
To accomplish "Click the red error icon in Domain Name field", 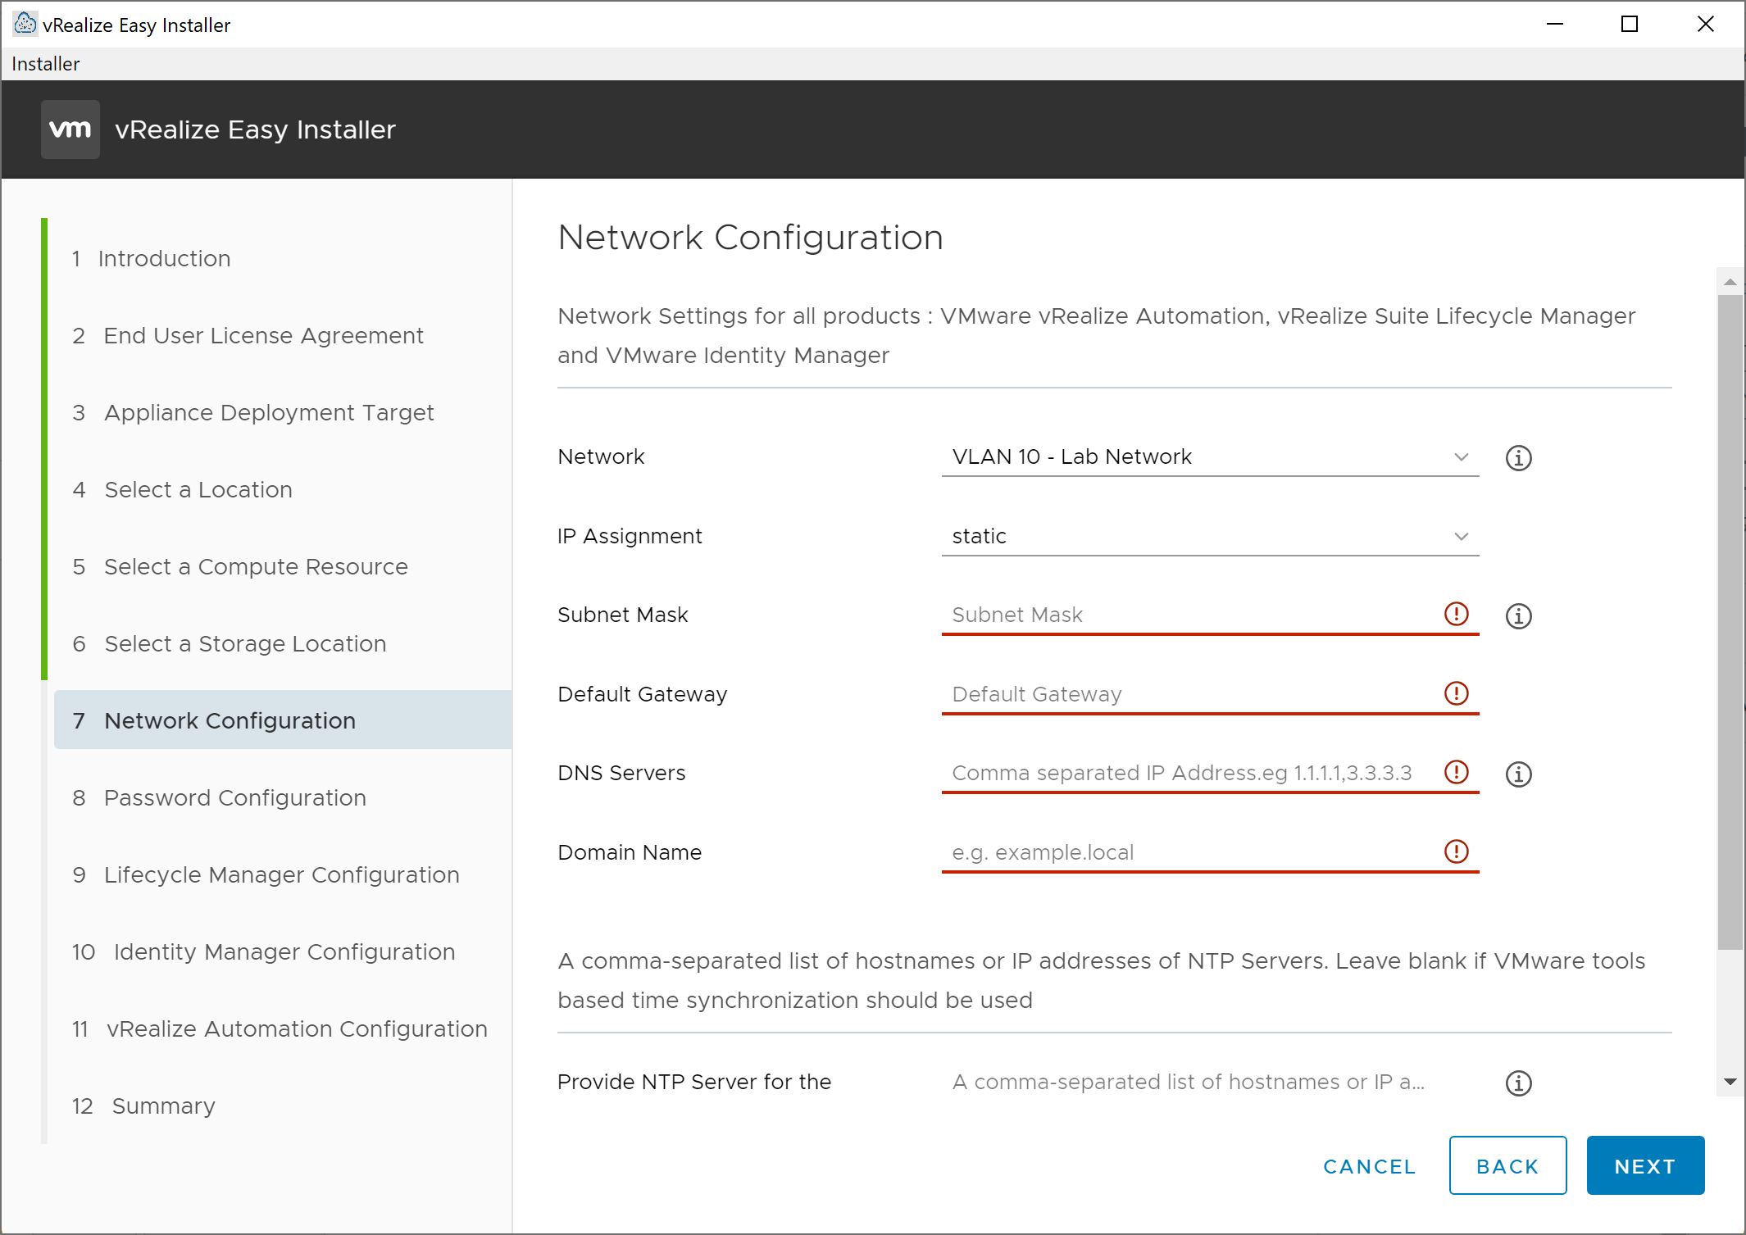I will (1456, 851).
